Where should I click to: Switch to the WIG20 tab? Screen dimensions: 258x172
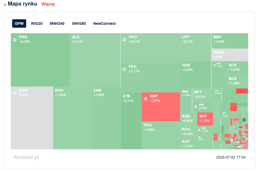[36, 23]
